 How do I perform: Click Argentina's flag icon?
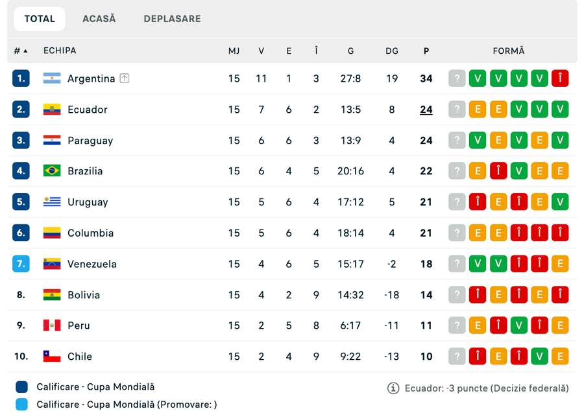coord(52,78)
